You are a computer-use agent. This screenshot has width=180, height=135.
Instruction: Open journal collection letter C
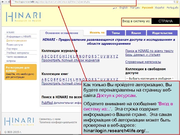(x=48, y=56)
